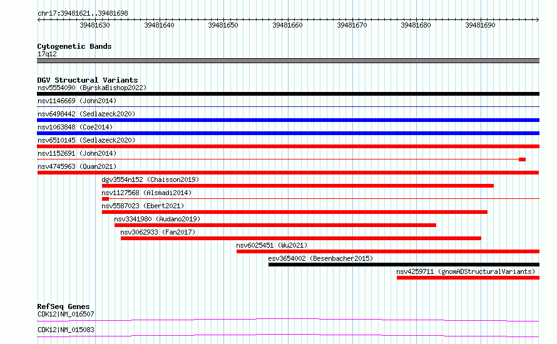Click the black bar of esv3654002

(404, 265)
